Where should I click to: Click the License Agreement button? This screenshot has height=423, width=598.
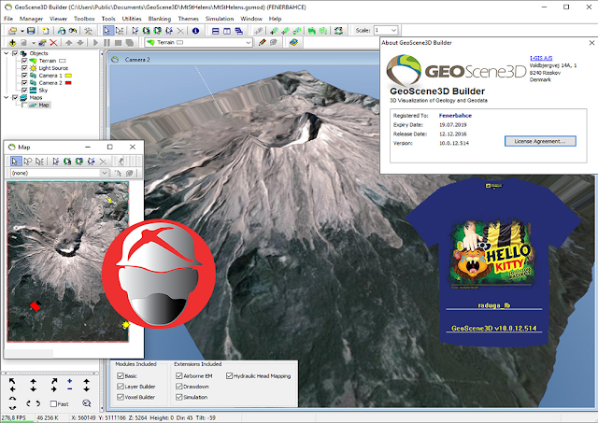(x=540, y=141)
